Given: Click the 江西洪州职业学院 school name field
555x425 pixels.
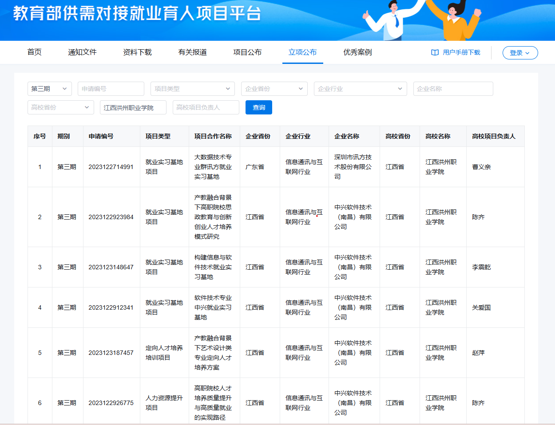Looking at the screenshot, I should click(133, 107).
